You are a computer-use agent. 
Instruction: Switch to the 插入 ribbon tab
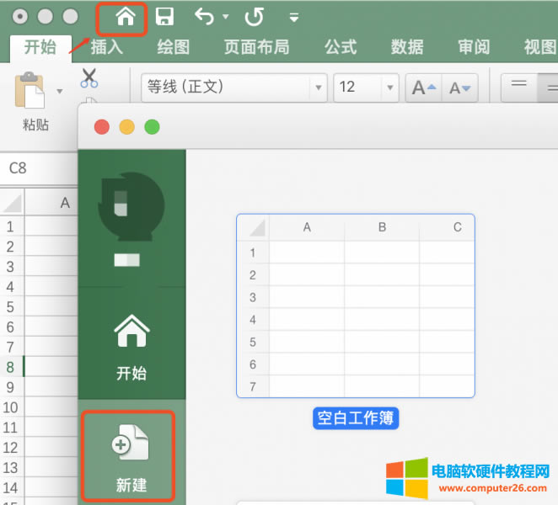(x=107, y=47)
